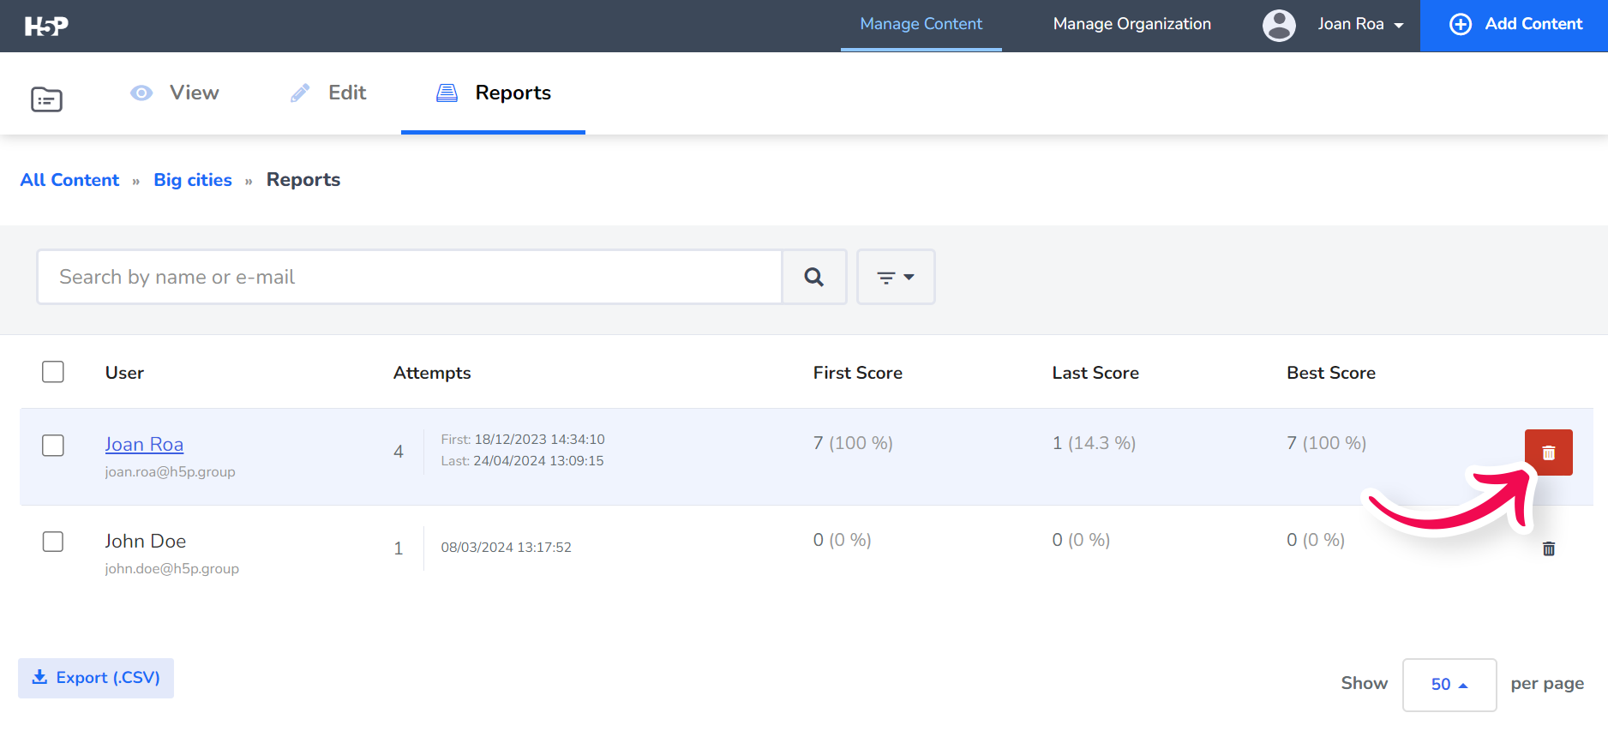Screen dimensions: 1608x731
Task: Click the joan.roa@h5p.group email
Action: pyautogui.click(x=170, y=472)
